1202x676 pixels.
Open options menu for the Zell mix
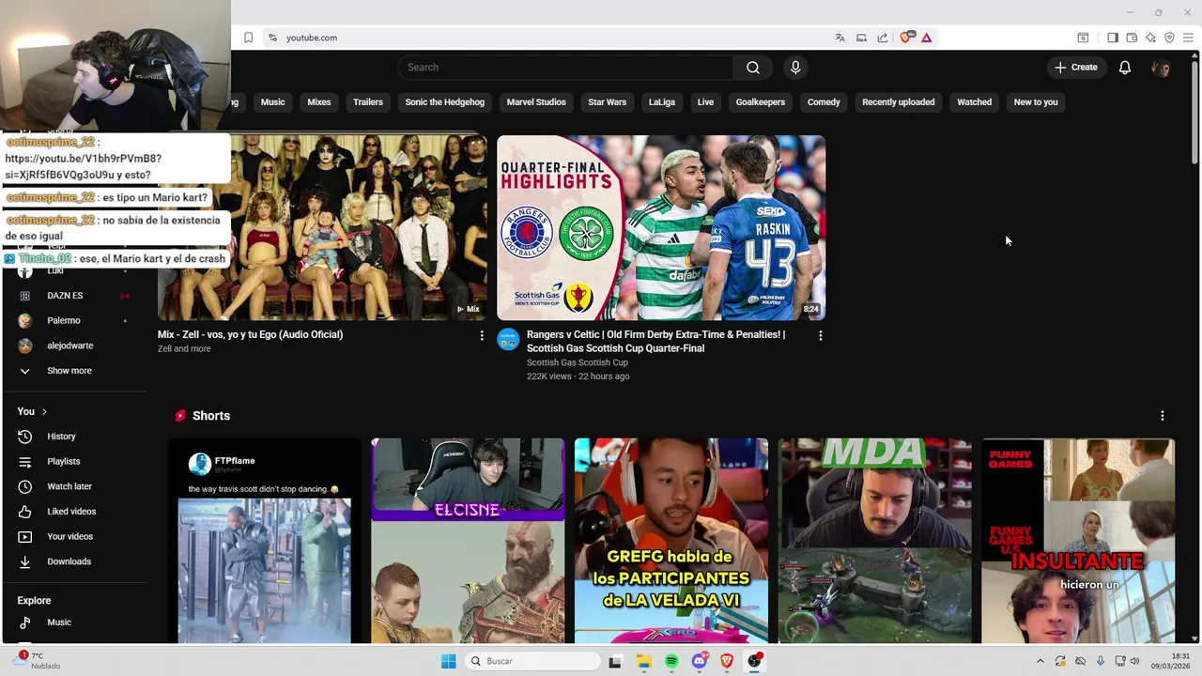482,335
